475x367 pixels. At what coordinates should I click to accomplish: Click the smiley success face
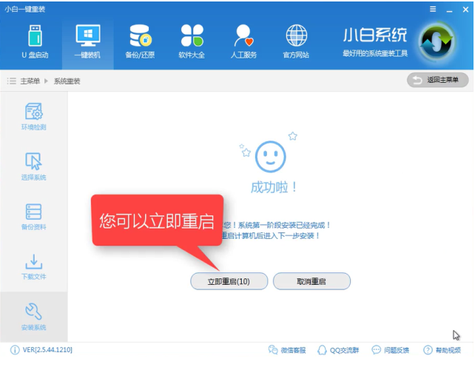coord(271,157)
